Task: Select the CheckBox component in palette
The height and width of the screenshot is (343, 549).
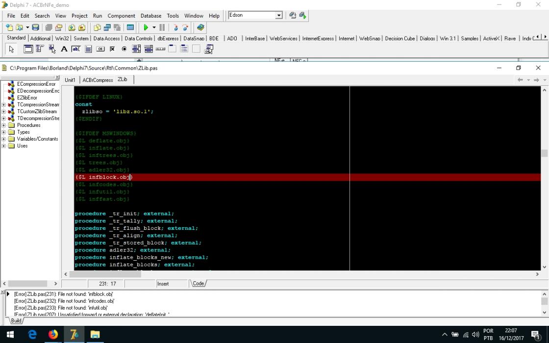Action: pyautogui.click(x=112, y=49)
